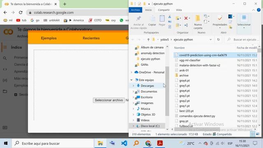Select the archive folder in list
This screenshot has width=263, height=148.
point(184,76)
